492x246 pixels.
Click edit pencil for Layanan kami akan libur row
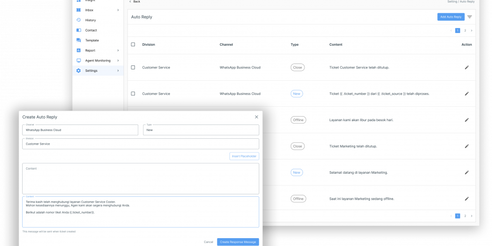pos(466,120)
